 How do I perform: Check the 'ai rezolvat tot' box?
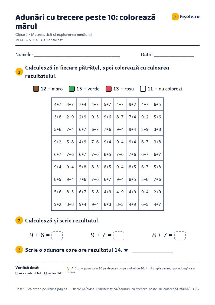17,273
